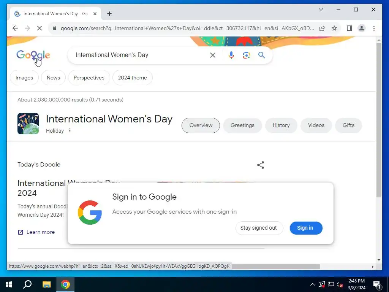Click the network icon in system tray

click(331, 284)
